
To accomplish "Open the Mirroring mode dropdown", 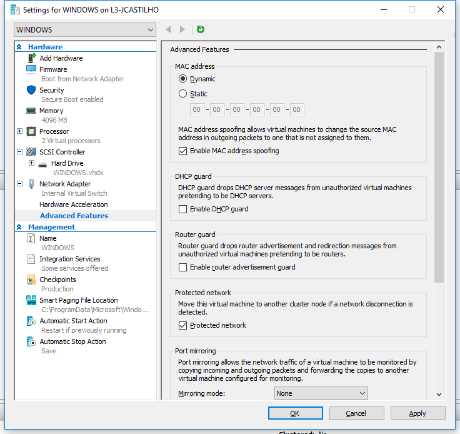I will pos(321,393).
